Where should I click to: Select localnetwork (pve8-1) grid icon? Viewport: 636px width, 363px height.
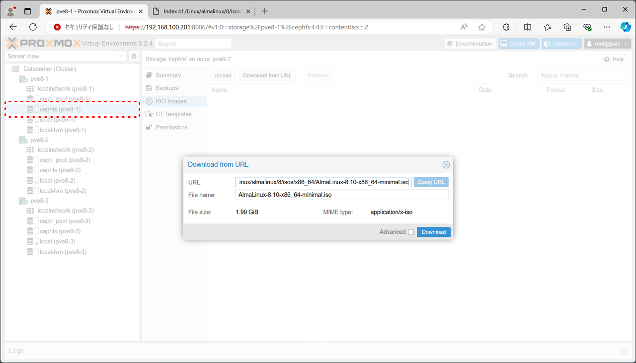click(x=30, y=89)
